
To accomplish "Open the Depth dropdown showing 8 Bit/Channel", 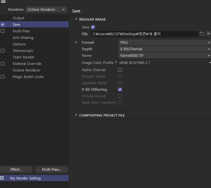I will point(164,49).
